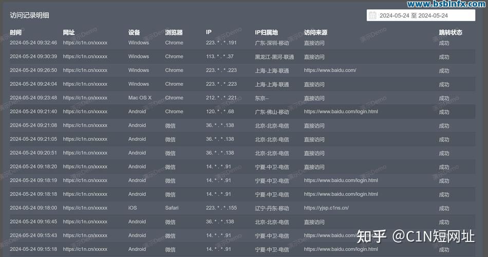Select timestamp 2024-05-24 09:23:48
The image size is (488, 257).
click(33, 98)
